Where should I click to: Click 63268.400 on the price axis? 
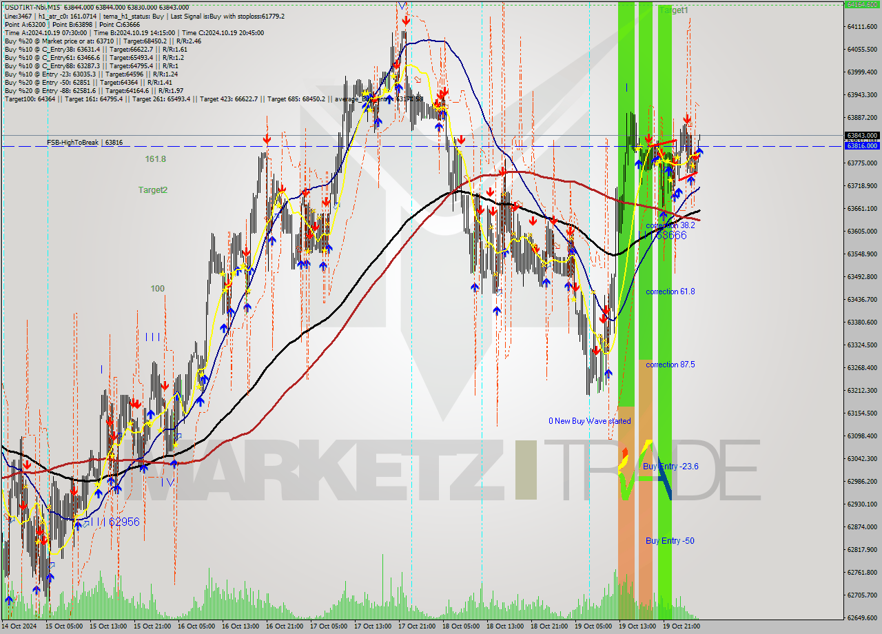[861, 367]
